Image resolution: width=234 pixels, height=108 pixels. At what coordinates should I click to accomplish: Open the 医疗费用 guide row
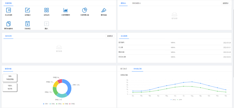pos(175,43)
